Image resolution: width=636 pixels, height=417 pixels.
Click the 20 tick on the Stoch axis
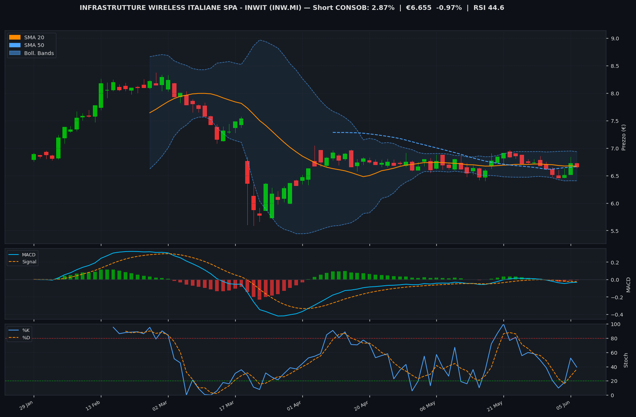click(614, 381)
